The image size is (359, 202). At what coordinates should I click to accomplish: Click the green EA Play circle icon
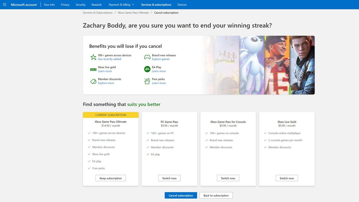(147, 69)
